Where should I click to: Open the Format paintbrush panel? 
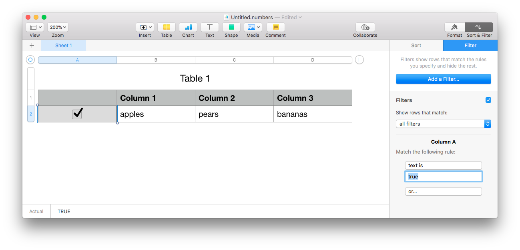[x=455, y=27]
